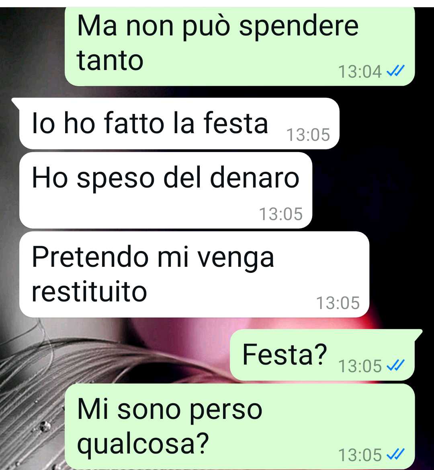Viewport: 434px width, 470px height.
Task: Click read ticks on "Mi sono perso qualcosa?"
Action: [395, 454]
